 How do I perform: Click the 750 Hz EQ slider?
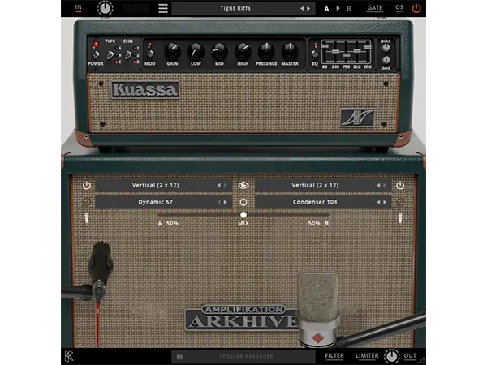[x=347, y=55]
